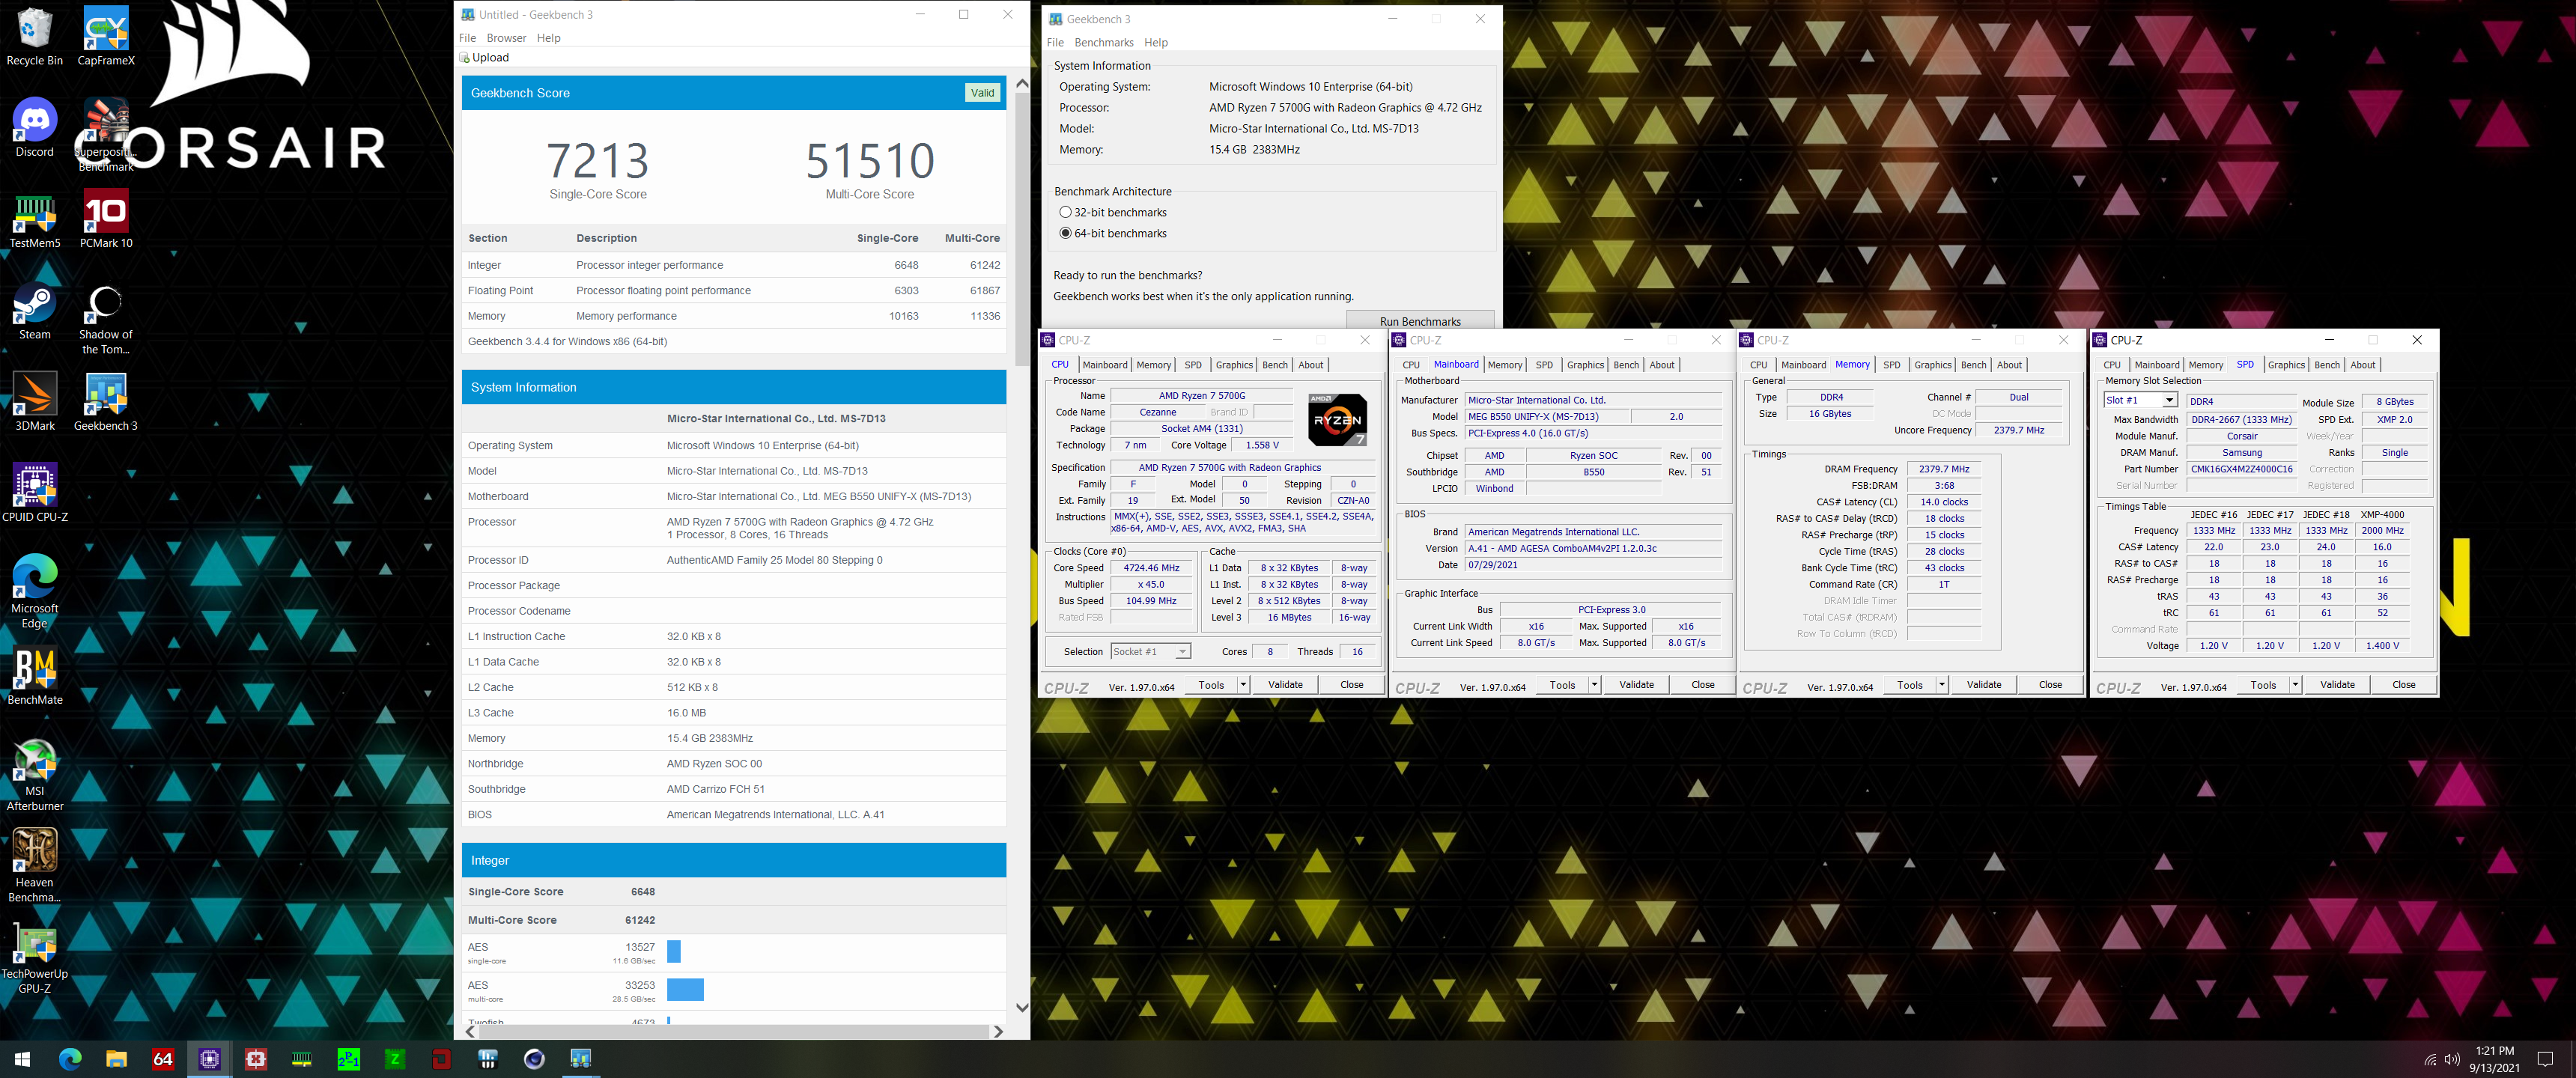
Task: Open TechPowerUp GPU-Z desktop icon
Action: click(34, 957)
